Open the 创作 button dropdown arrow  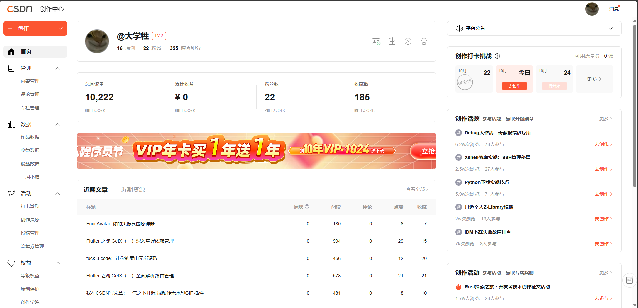(x=61, y=28)
